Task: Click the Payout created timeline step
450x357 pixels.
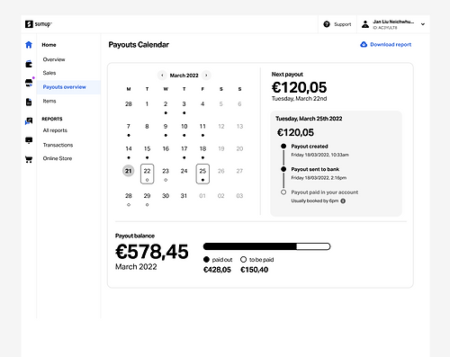Action: click(310, 147)
